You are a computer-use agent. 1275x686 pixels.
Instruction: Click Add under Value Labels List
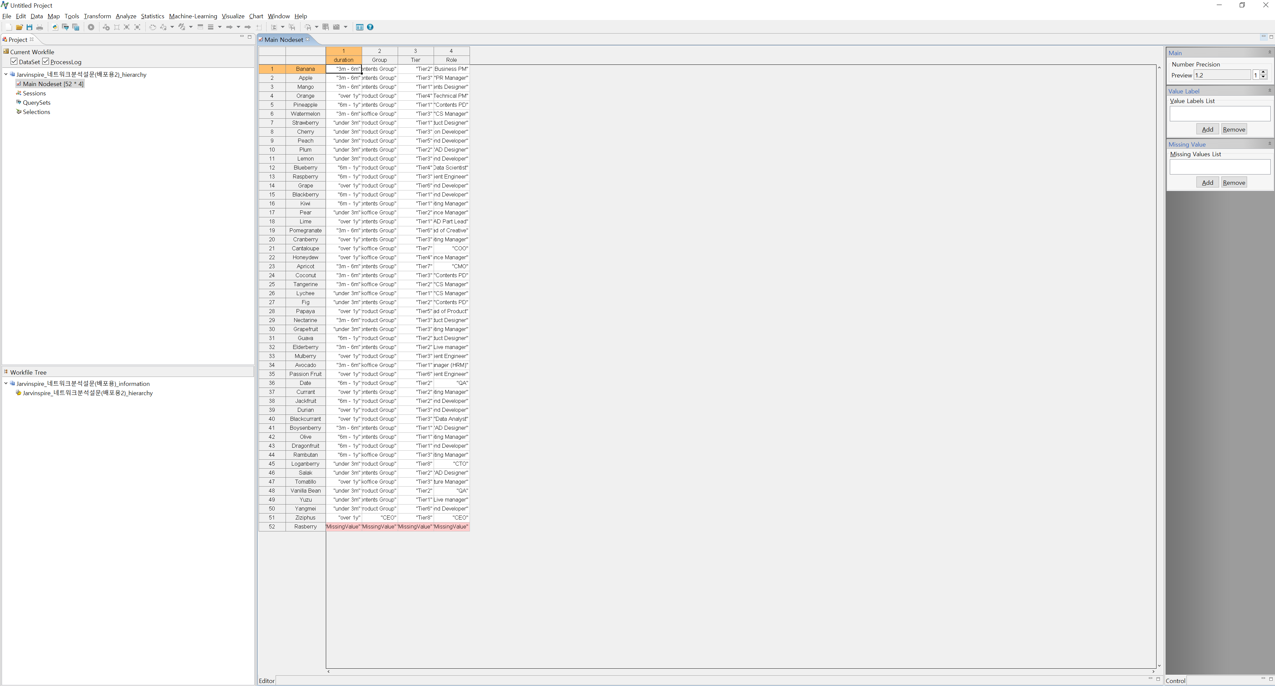coord(1207,129)
